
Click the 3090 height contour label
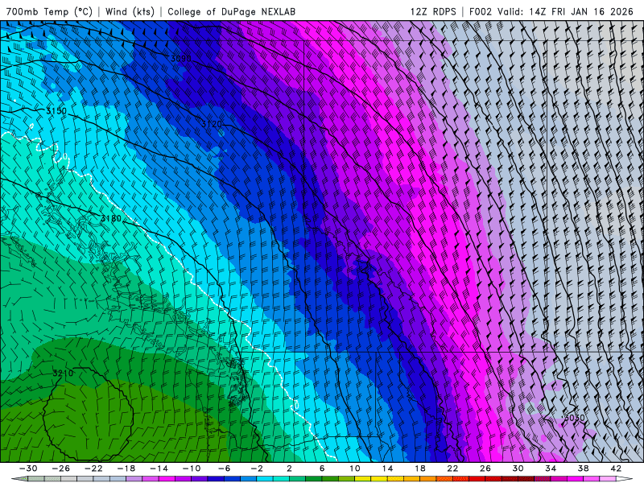[x=180, y=58]
